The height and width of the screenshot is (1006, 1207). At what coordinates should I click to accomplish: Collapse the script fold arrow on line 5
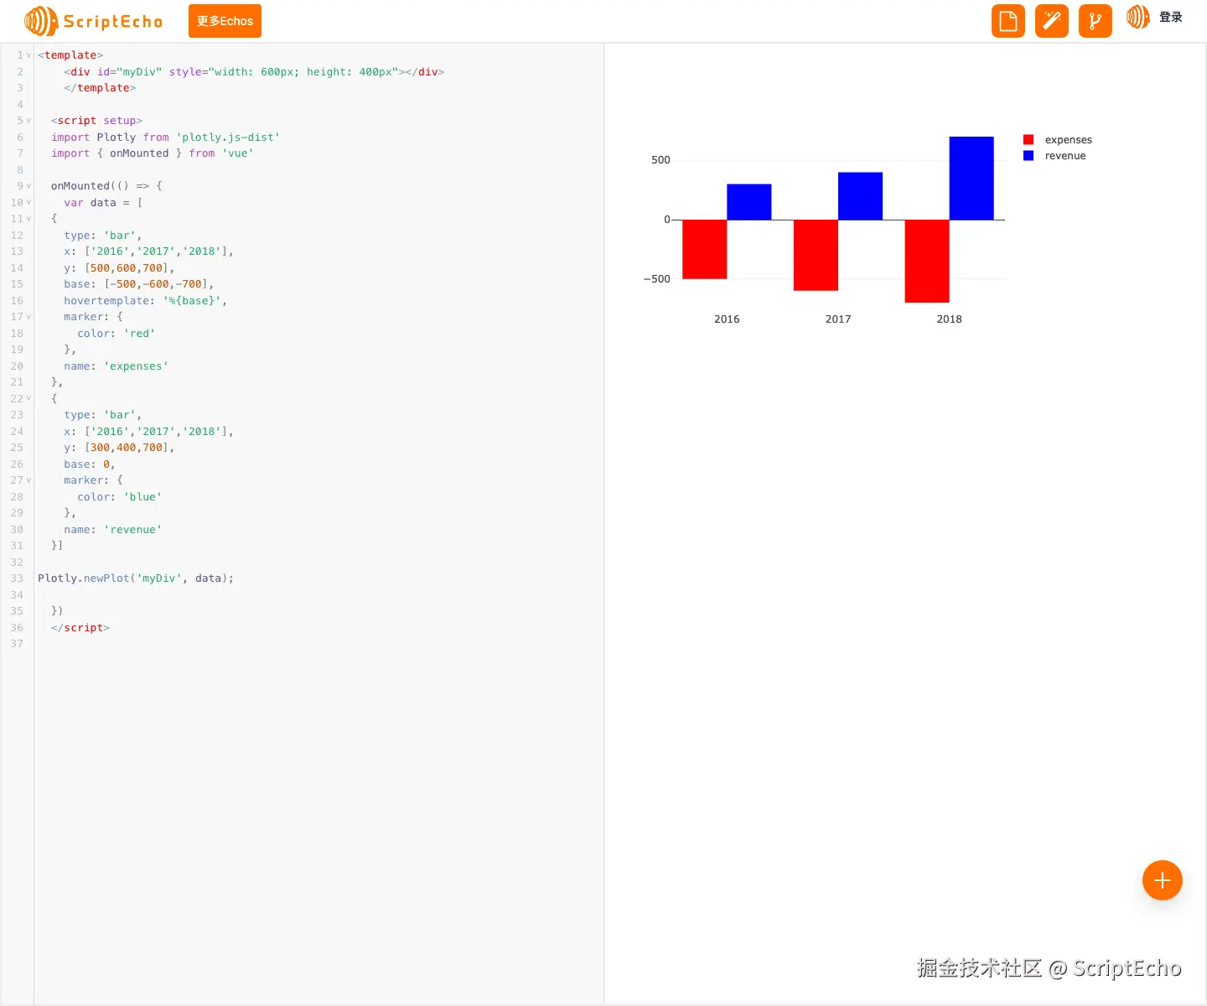click(28, 121)
